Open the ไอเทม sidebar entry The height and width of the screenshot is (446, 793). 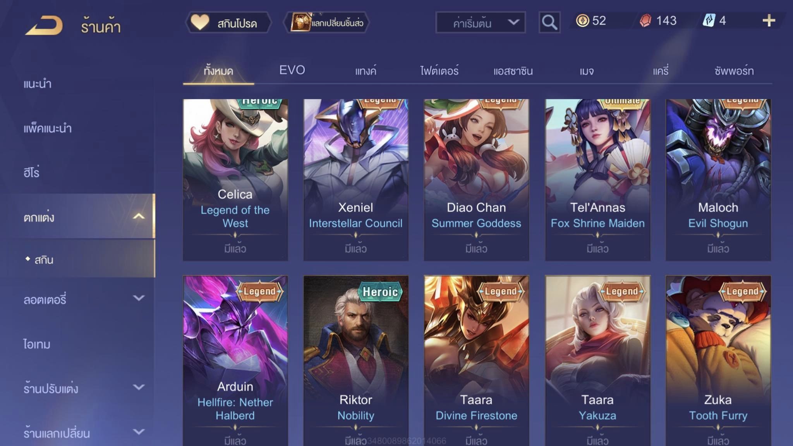click(x=36, y=343)
